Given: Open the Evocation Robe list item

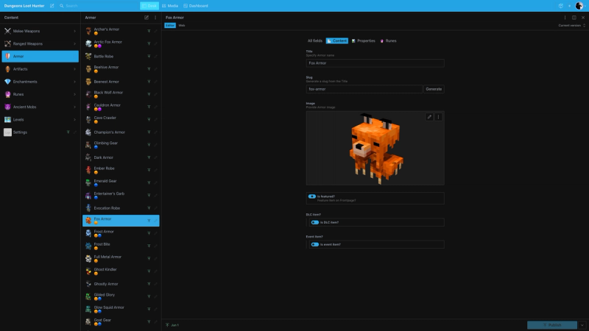Looking at the screenshot, I should coord(121,208).
